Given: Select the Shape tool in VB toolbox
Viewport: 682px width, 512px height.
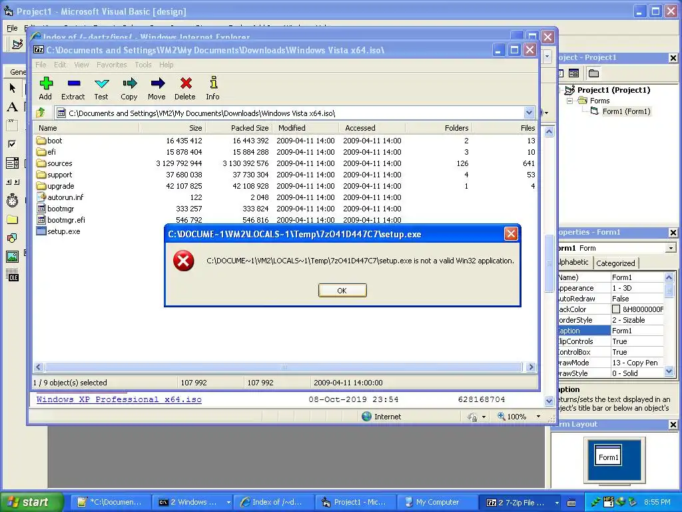Looking at the screenshot, I should (12, 238).
